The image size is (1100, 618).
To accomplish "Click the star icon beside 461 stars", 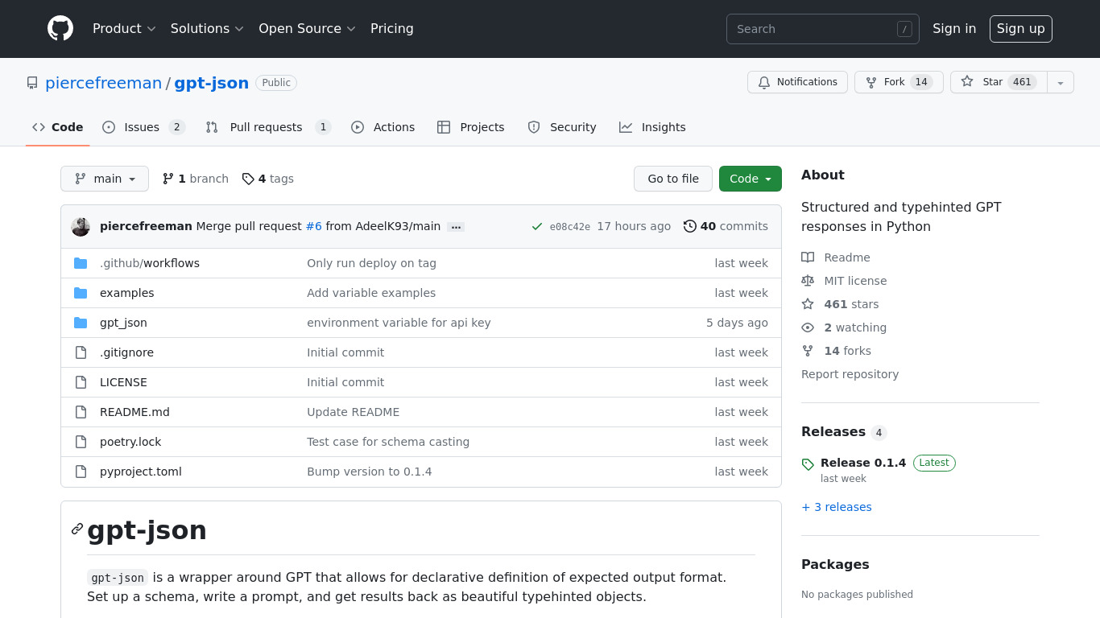I will tap(808, 304).
